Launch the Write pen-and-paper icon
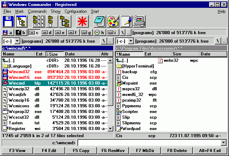Screen dimensions: 229x156 pyautogui.click(x=126, y=21)
